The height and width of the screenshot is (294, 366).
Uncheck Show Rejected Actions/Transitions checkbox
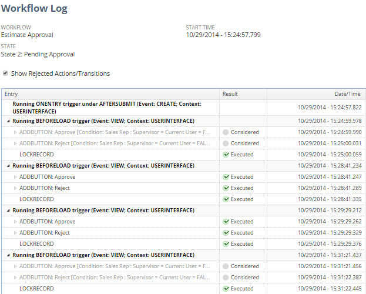coord(5,73)
